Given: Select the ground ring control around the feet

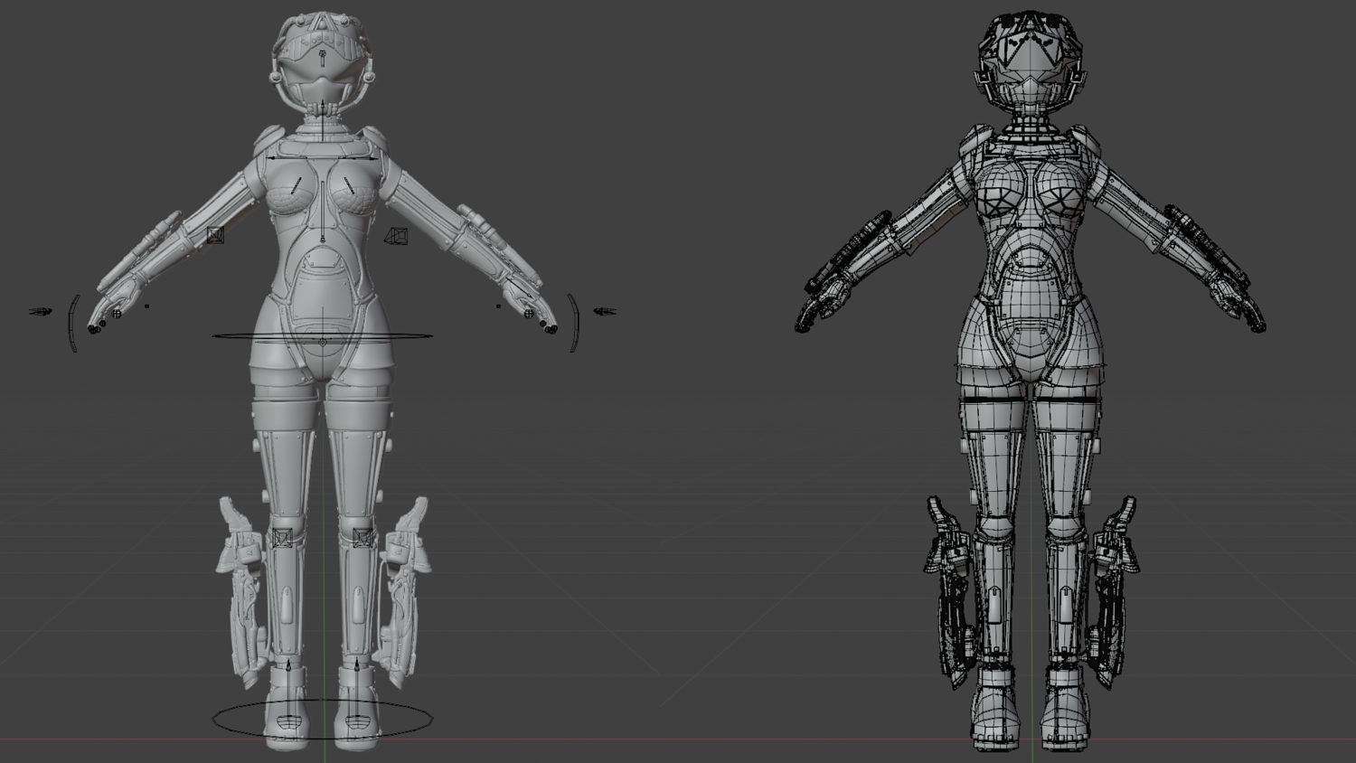Looking at the screenshot, I should coord(323,721).
